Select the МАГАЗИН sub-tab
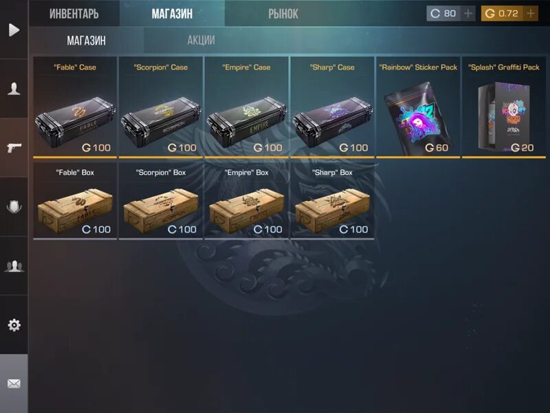Screen dimensions: 550x413 click(x=87, y=41)
